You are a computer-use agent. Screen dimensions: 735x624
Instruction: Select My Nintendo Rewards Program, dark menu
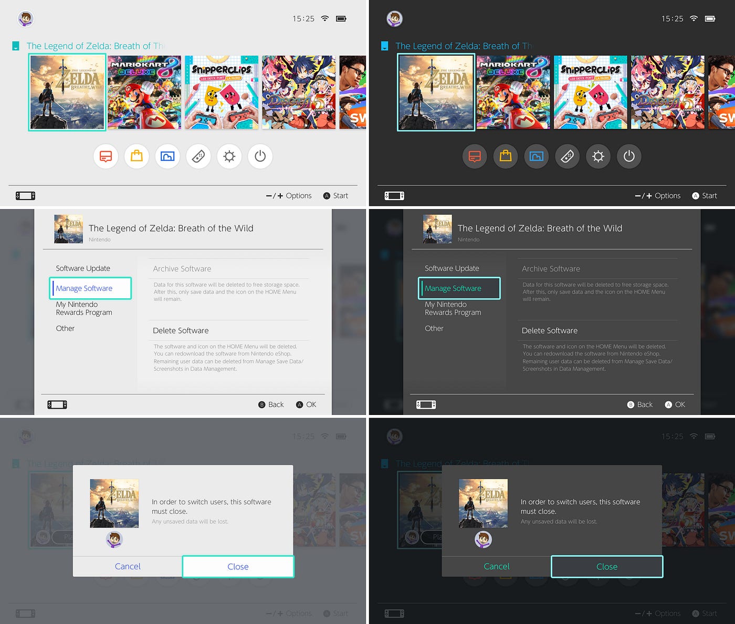click(453, 308)
